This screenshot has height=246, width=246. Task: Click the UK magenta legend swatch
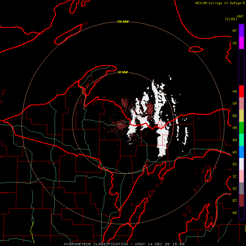[241, 43]
